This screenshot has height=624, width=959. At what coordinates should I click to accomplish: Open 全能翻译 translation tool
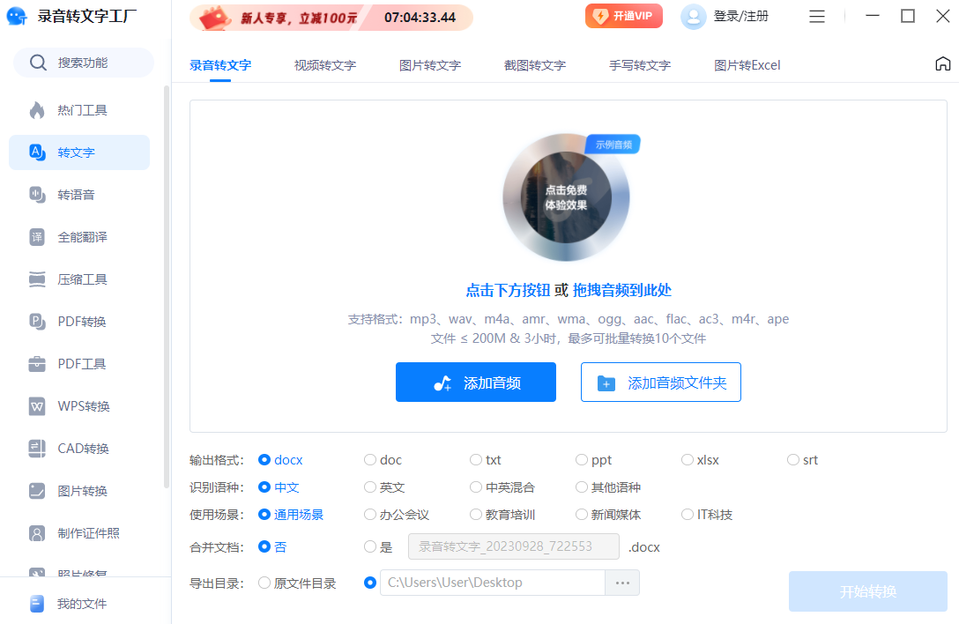[37, 237]
